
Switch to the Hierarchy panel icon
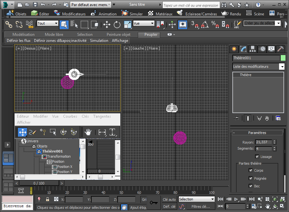point(253,49)
